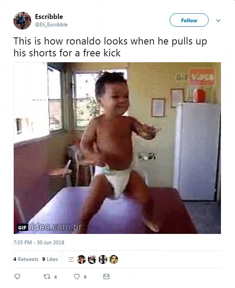Retweet using the retweet arrows icon
The height and width of the screenshot is (288, 235).
click(47, 277)
